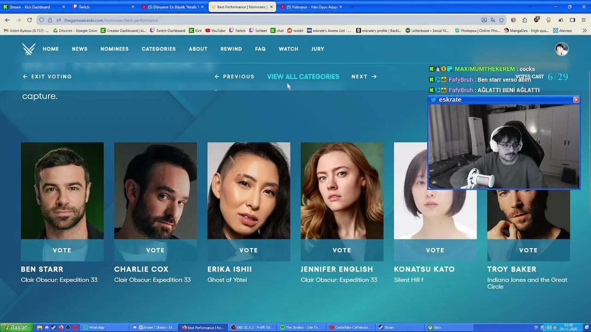Open the Google Drive bookmark
This screenshot has width=591, height=332.
[x=75, y=30]
